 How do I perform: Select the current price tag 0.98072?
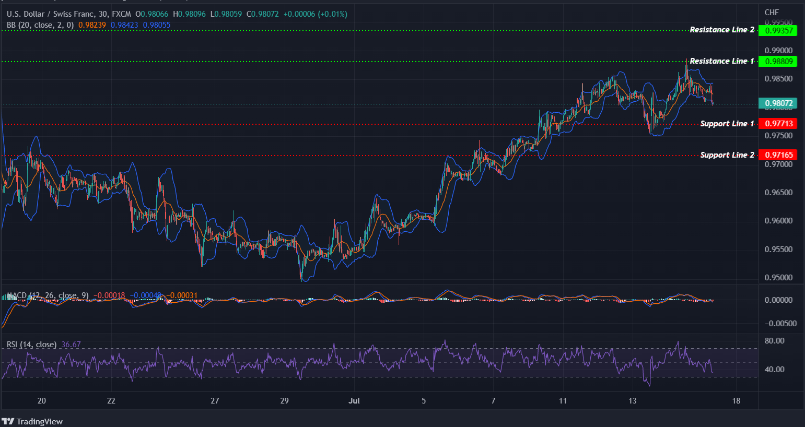tap(778, 103)
